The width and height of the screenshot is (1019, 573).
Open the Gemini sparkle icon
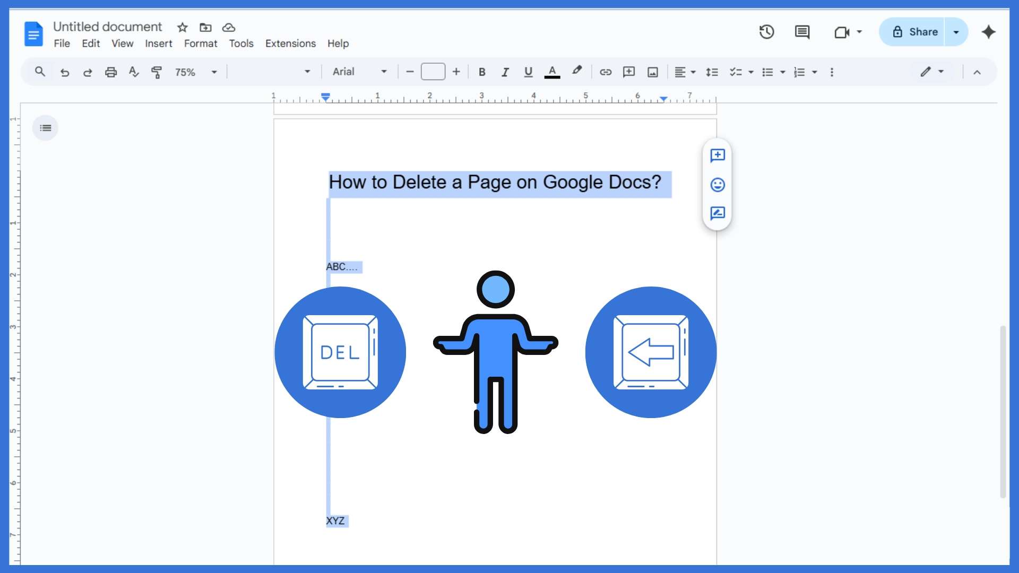click(x=988, y=32)
